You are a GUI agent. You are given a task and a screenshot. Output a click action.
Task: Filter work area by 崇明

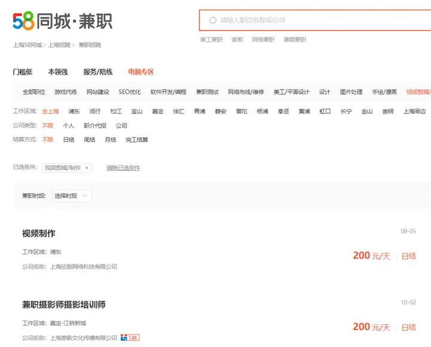point(388,111)
